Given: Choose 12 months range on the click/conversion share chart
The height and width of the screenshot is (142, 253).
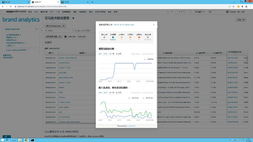Looking at the screenshot, I should click(x=112, y=92).
